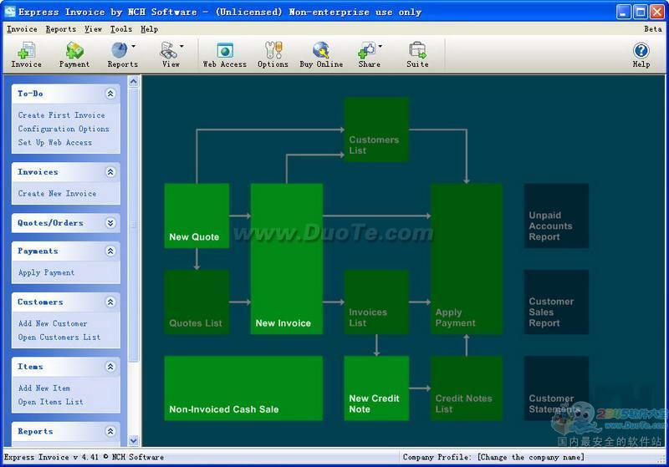
Task: Click the New Credit Note tile
Action: point(376,388)
